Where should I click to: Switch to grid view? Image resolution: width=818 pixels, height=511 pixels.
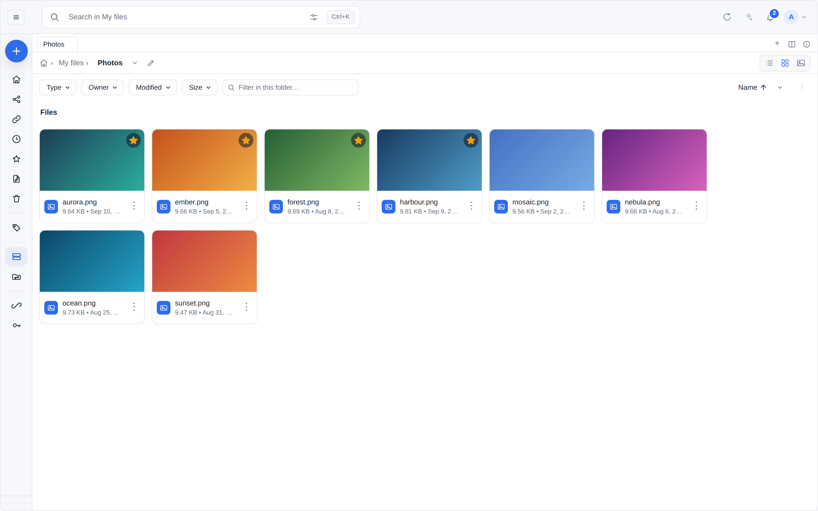pos(785,63)
